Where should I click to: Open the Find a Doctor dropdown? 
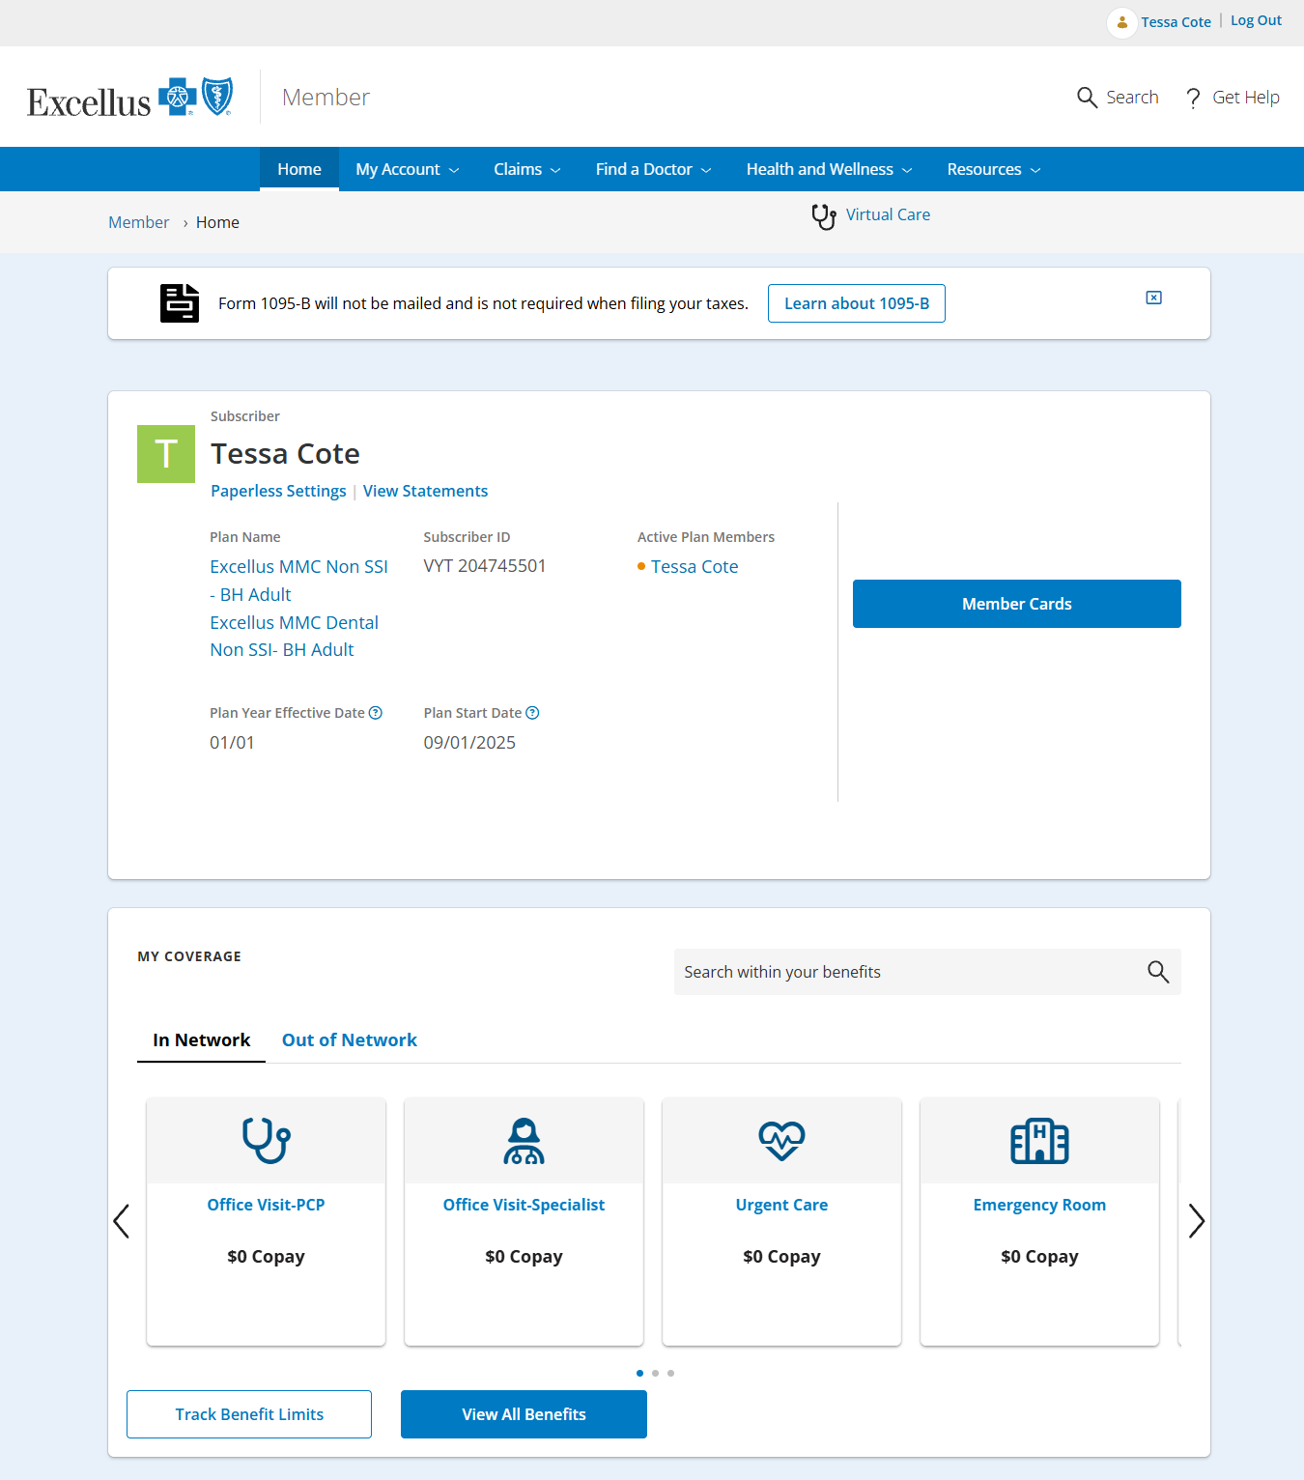[x=653, y=169]
